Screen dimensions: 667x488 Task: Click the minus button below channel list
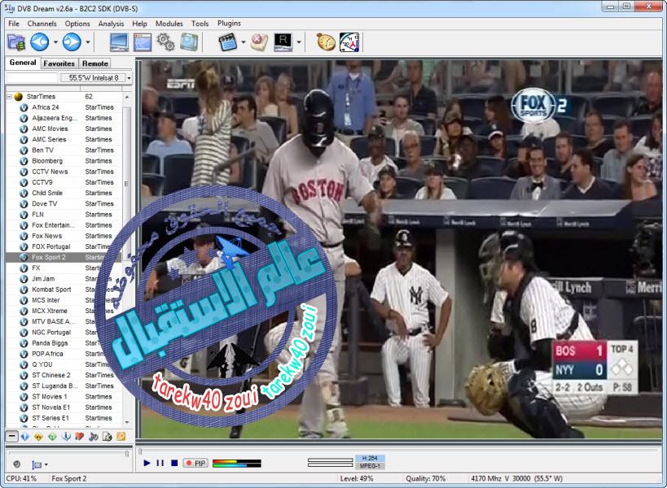12,436
